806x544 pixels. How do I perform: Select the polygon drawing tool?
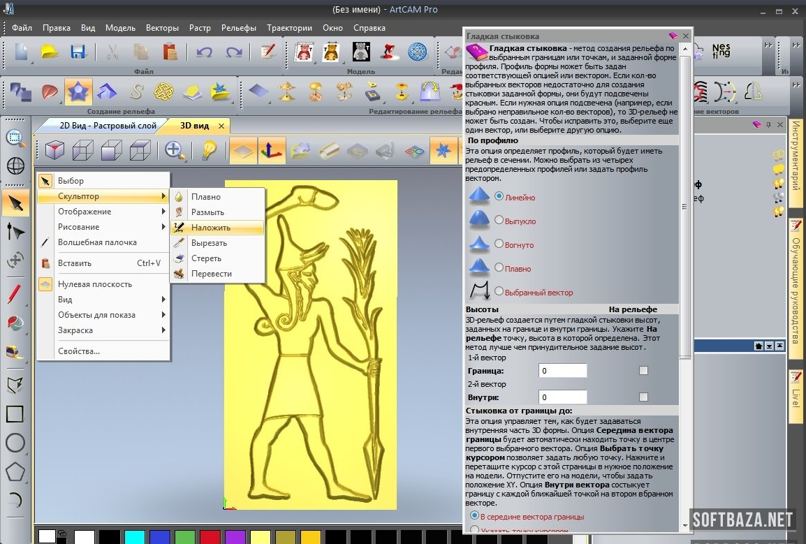click(x=15, y=471)
